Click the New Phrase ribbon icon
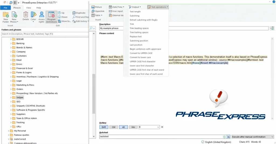Image resolution: width=276 pixels, height=144 pixels. (x=14, y=17)
